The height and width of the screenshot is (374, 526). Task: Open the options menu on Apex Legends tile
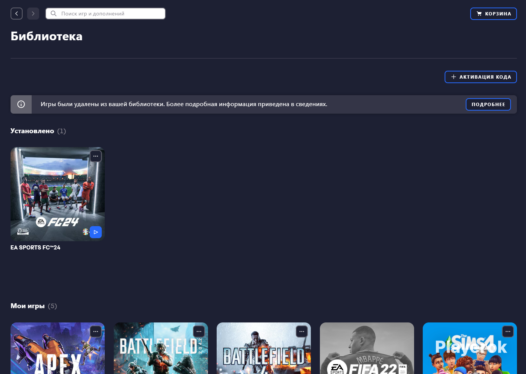96,331
